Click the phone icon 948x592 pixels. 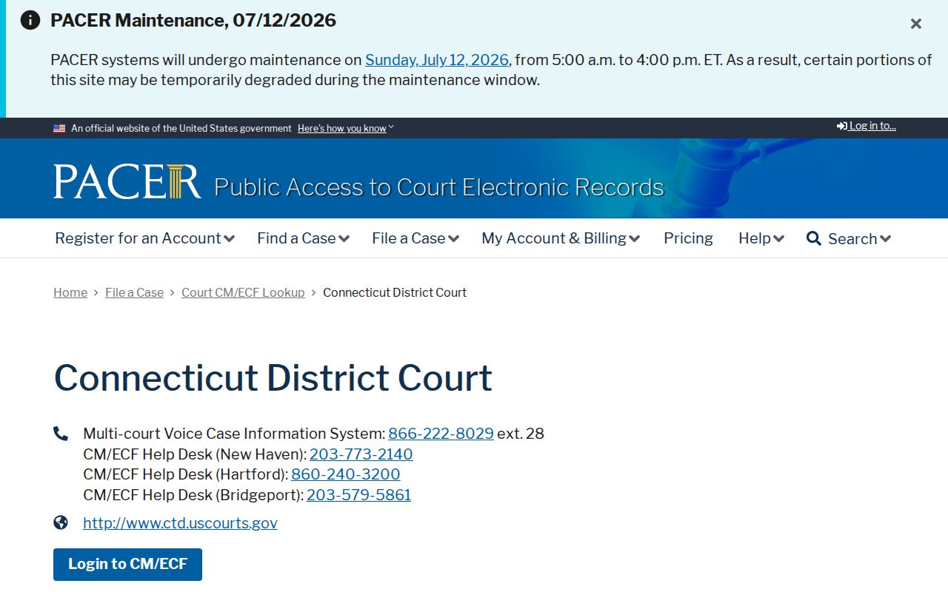61,434
